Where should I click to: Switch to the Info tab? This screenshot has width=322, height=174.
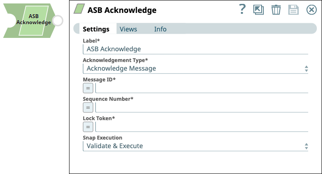click(160, 29)
